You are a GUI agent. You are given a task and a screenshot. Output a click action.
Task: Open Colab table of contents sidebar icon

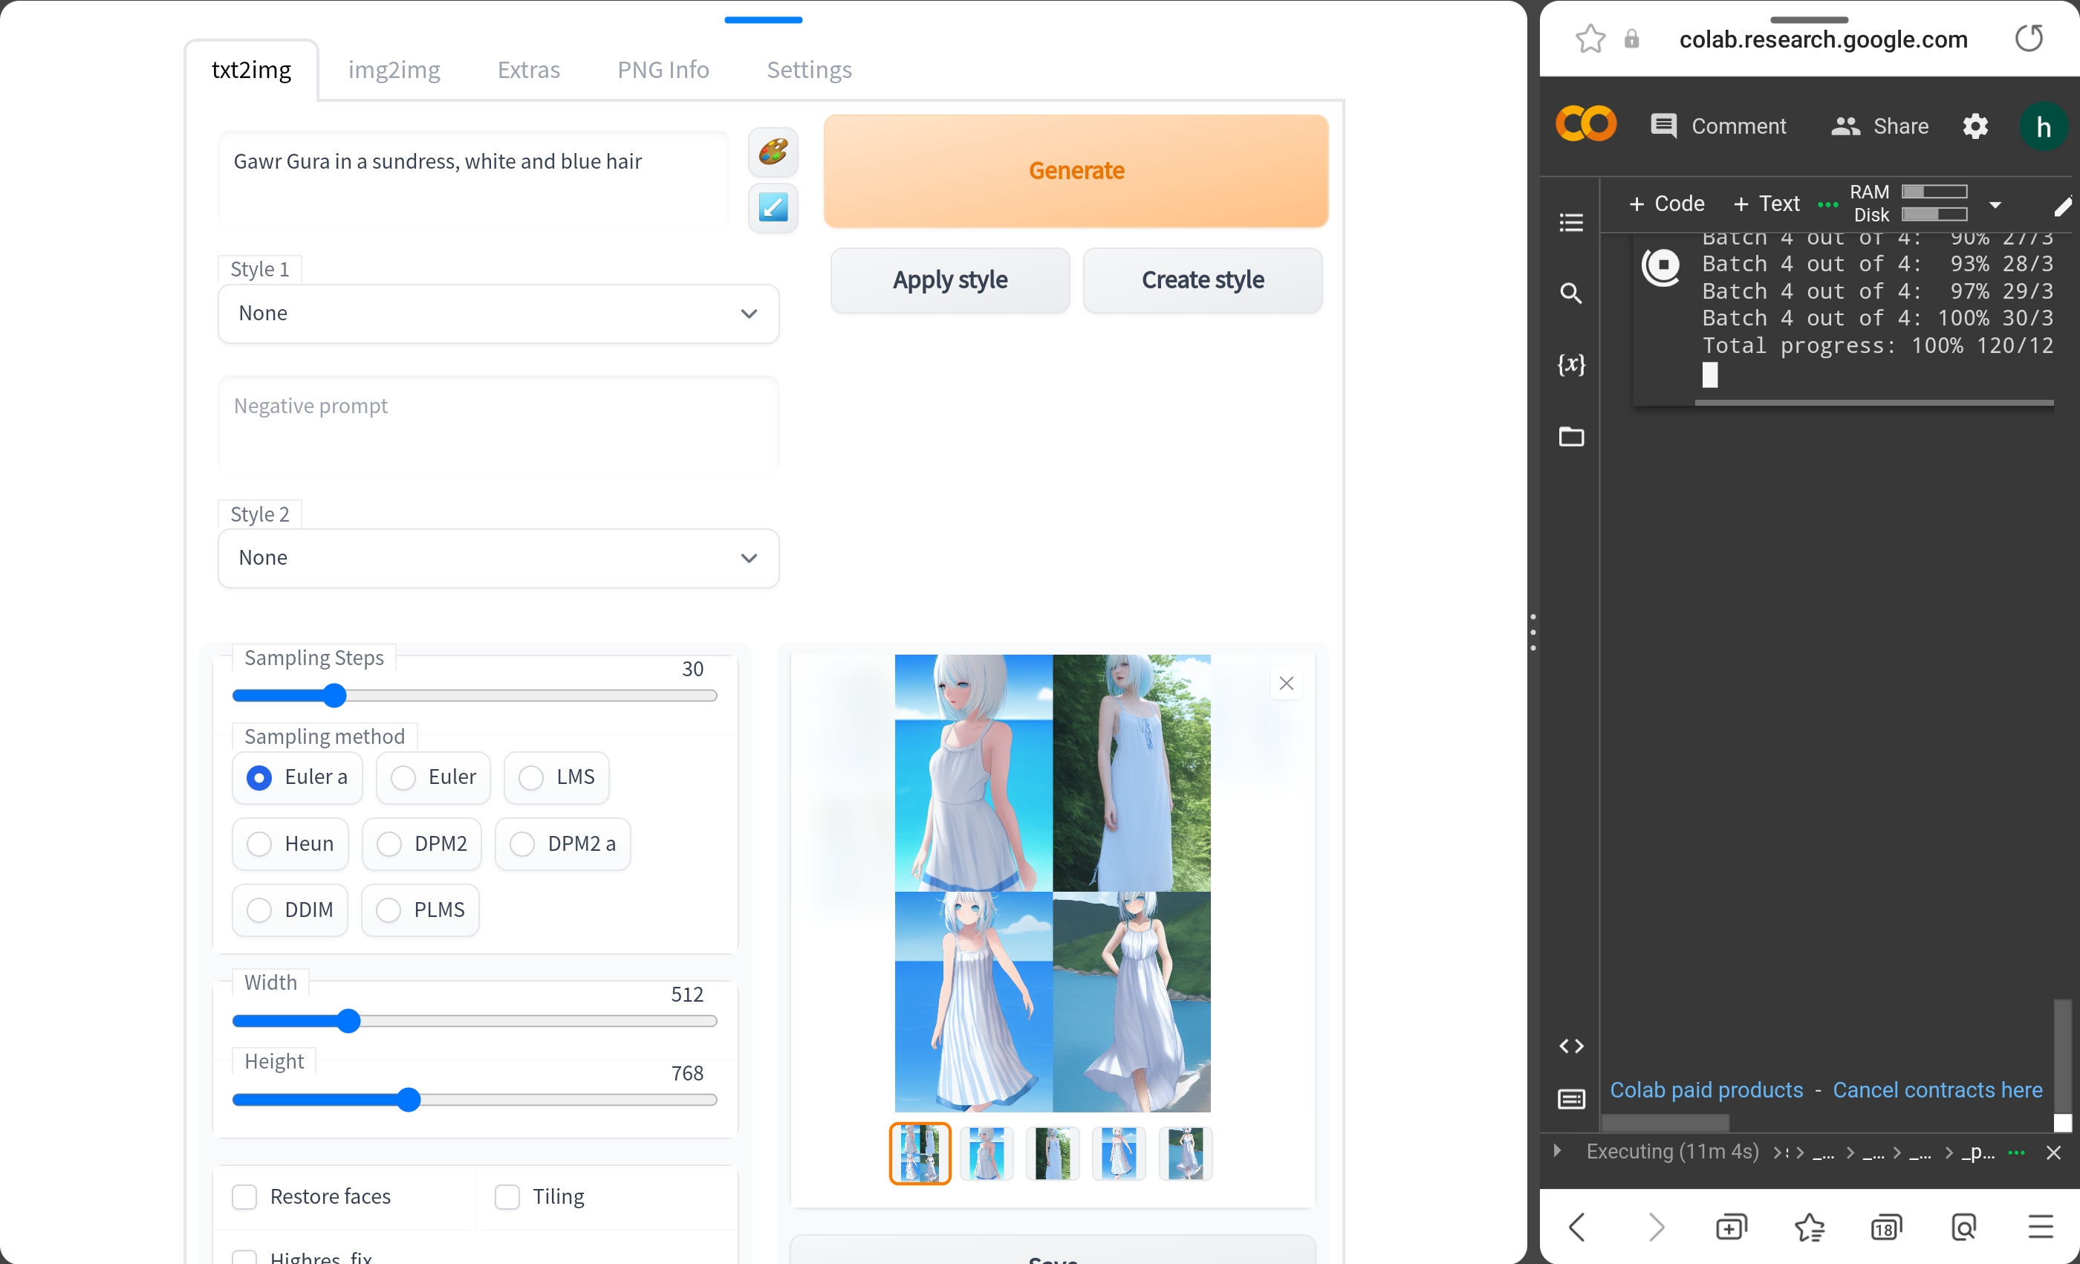coord(1571,222)
